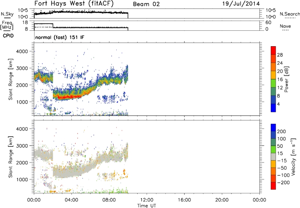
Task: Click the gray segment of velocity colorbar
Action: click(x=273, y=157)
